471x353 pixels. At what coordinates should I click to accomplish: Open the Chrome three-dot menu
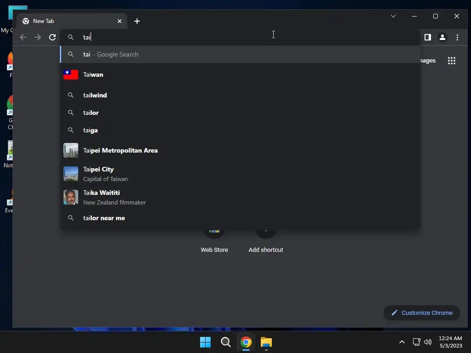(457, 37)
